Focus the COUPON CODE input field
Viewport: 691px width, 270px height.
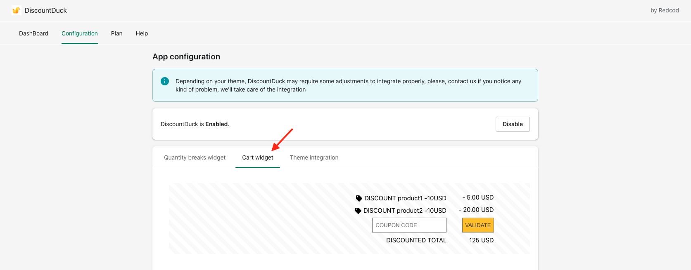(x=409, y=225)
